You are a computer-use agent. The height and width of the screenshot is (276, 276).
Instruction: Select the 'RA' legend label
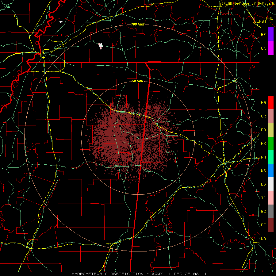(263, 157)
